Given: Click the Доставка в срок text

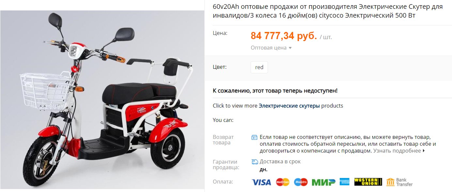Looking at the screenshot, I should tap(280, 161).
